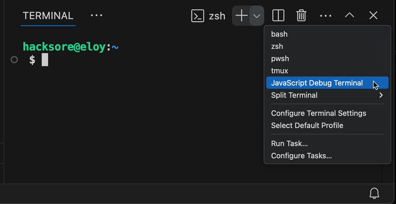Focus the terminal prompt input cursor
Screen dimensions: 396x204
coord(45,60)
